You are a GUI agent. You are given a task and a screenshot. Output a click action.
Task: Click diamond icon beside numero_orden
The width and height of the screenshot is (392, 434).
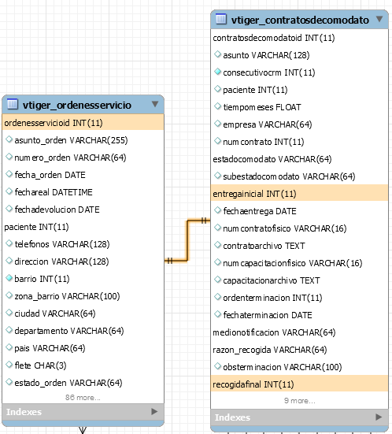click(9, 157)
